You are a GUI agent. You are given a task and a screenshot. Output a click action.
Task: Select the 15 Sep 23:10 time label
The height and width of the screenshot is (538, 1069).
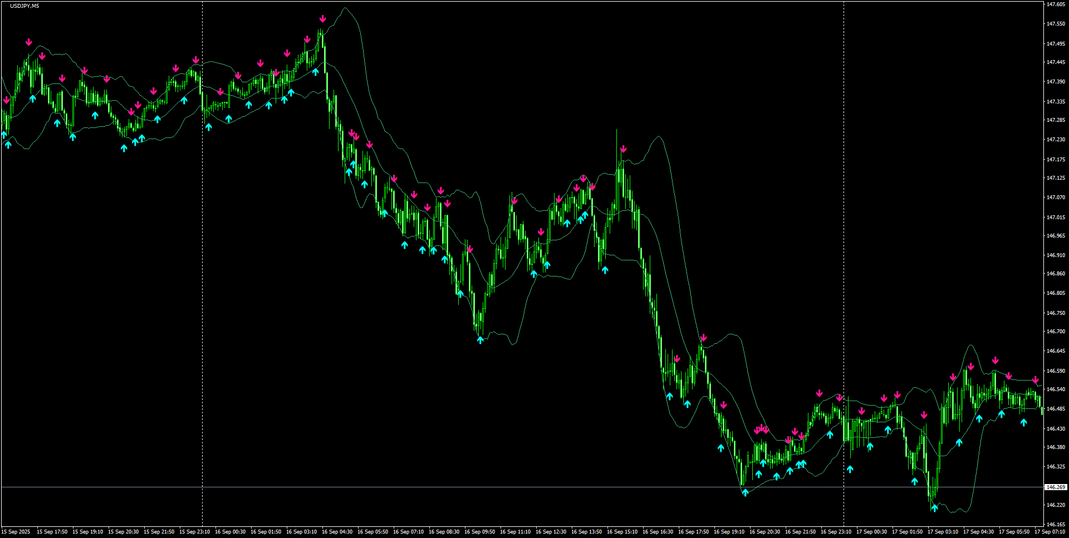194,532
